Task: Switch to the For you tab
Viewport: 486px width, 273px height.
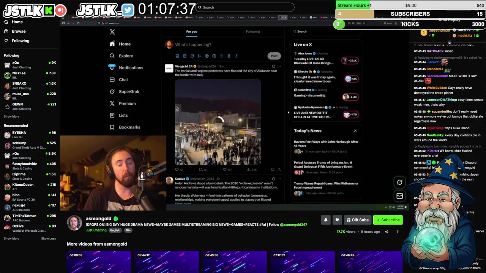Action: point(192,31)
